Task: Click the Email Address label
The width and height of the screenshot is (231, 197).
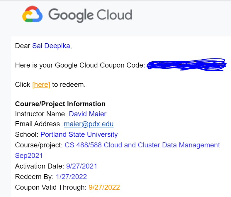Action: (x=38, y=124)
